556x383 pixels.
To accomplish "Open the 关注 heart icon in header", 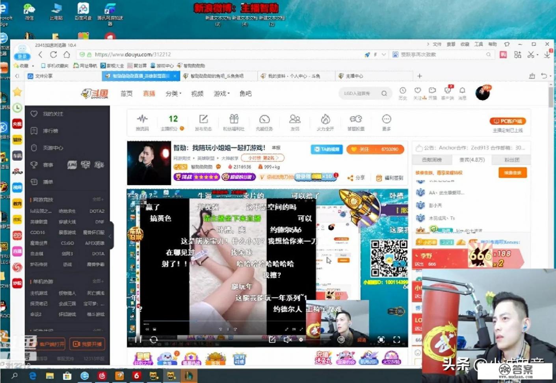I will pos(418,90).
